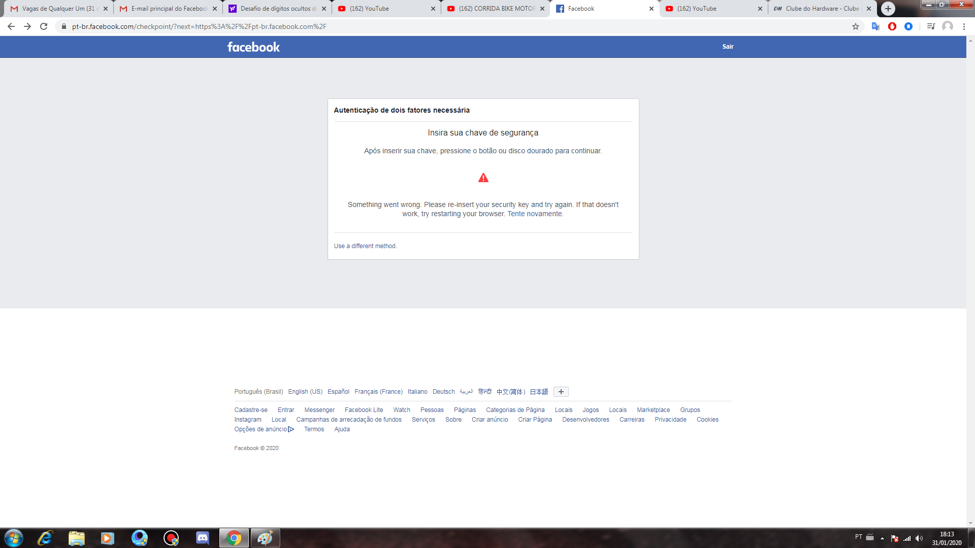Switch to Clube do Hardware tab

[x=823, y=9]
